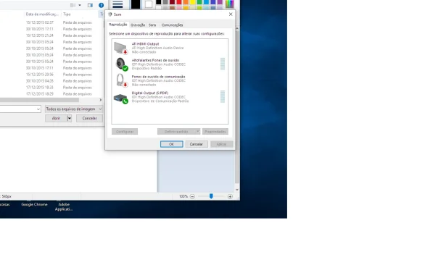Select the Google Chrome desktop shortcut

click(34, 204)
